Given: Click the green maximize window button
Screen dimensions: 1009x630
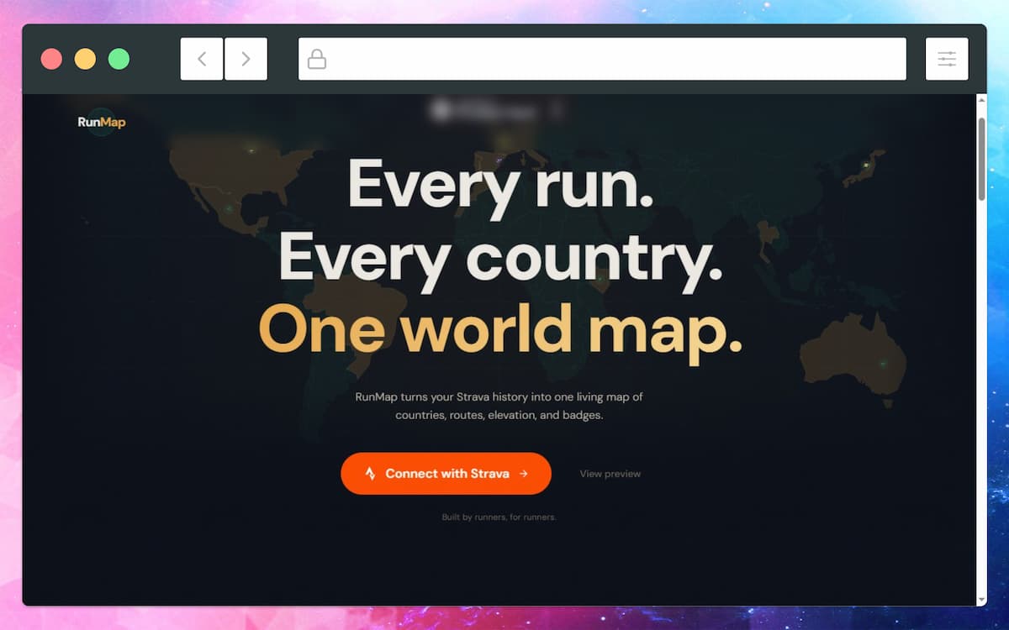Looking at the screenshot, I should point(119,59).
